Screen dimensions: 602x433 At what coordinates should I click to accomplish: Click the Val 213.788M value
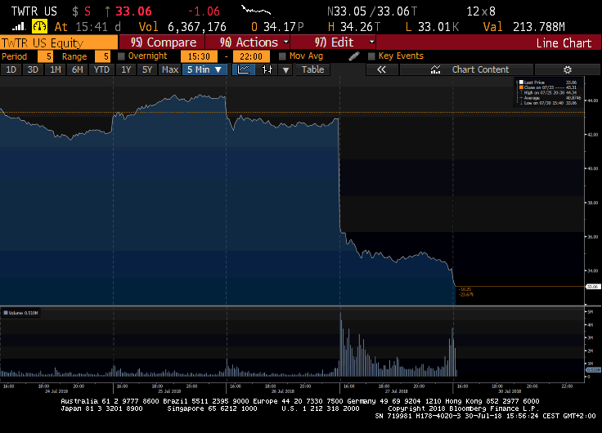(539, 27)
